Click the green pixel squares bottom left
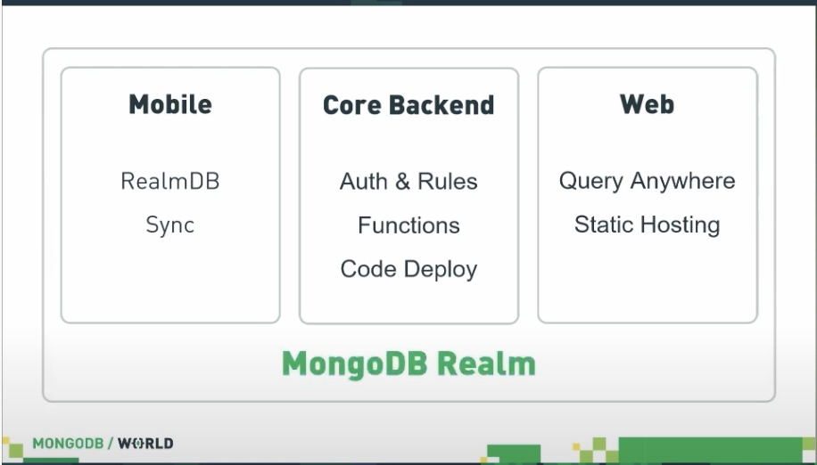817x465 pixels. point(13,448)
